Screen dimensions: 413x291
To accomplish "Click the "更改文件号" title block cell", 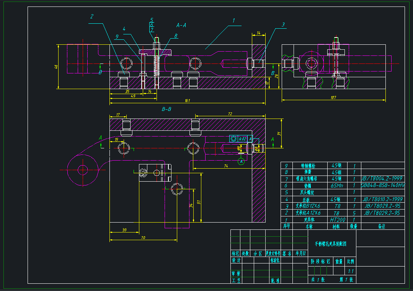I will click(x=273, y=254).
